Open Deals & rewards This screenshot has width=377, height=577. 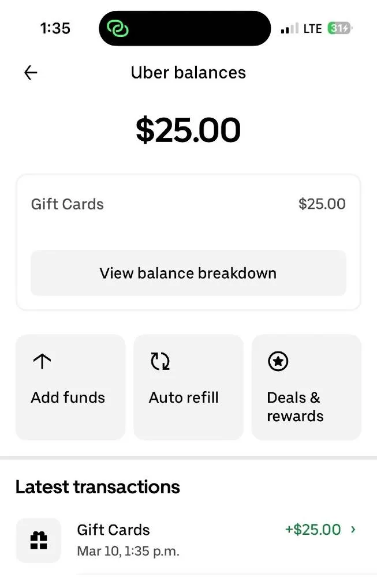(x=306, y=387)
